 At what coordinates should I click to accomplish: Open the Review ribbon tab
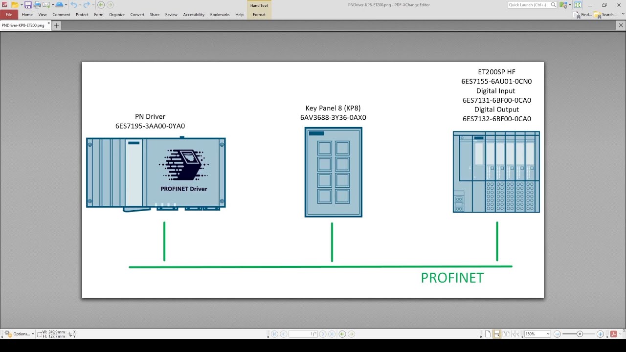pos(171,15)
